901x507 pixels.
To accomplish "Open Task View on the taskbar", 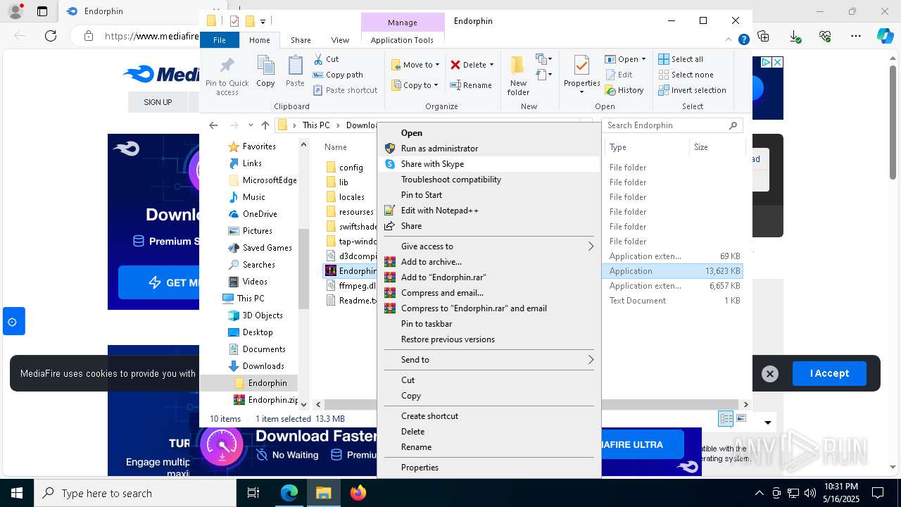I will click(x=253, y=493).
